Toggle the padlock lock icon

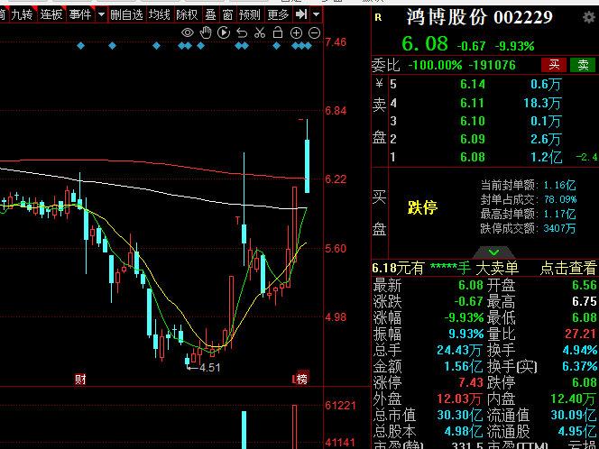278,32
